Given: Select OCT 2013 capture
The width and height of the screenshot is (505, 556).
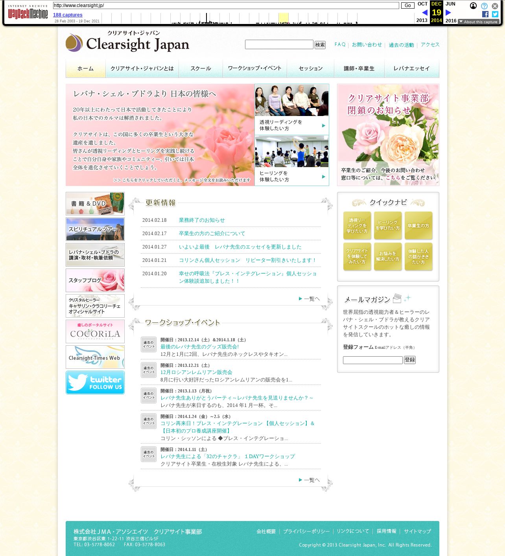Looking at the screenshot, I should point(422,12).
